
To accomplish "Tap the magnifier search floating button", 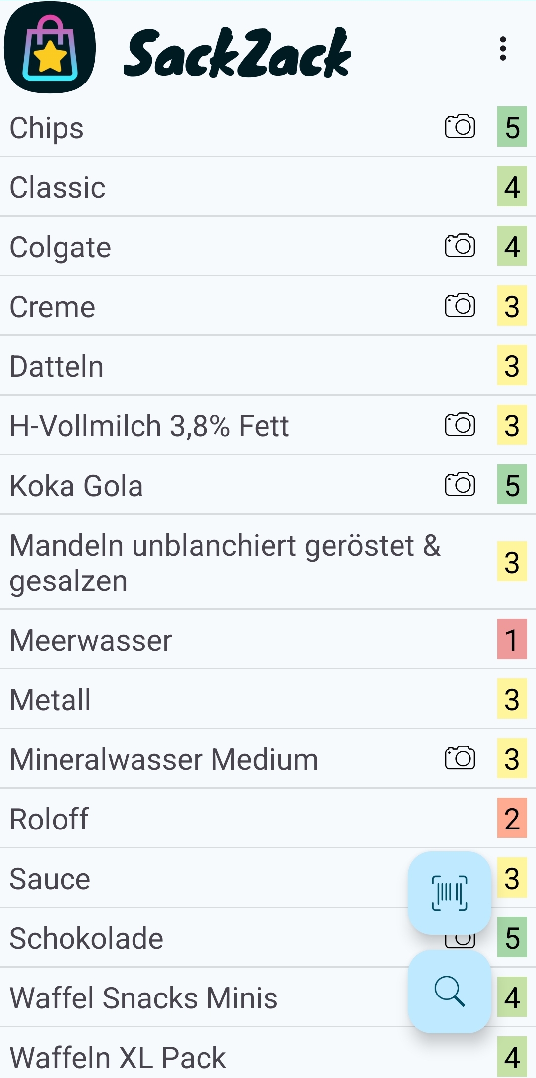I will [450, 992].
